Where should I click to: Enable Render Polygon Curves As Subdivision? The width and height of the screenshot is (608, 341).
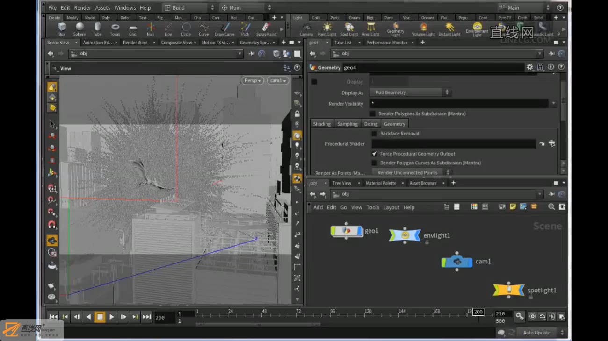[x=374, y=163]
